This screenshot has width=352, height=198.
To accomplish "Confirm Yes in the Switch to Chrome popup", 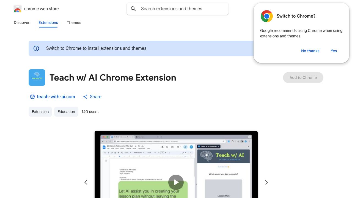I will pyautogui.click(x=334, y=51).
